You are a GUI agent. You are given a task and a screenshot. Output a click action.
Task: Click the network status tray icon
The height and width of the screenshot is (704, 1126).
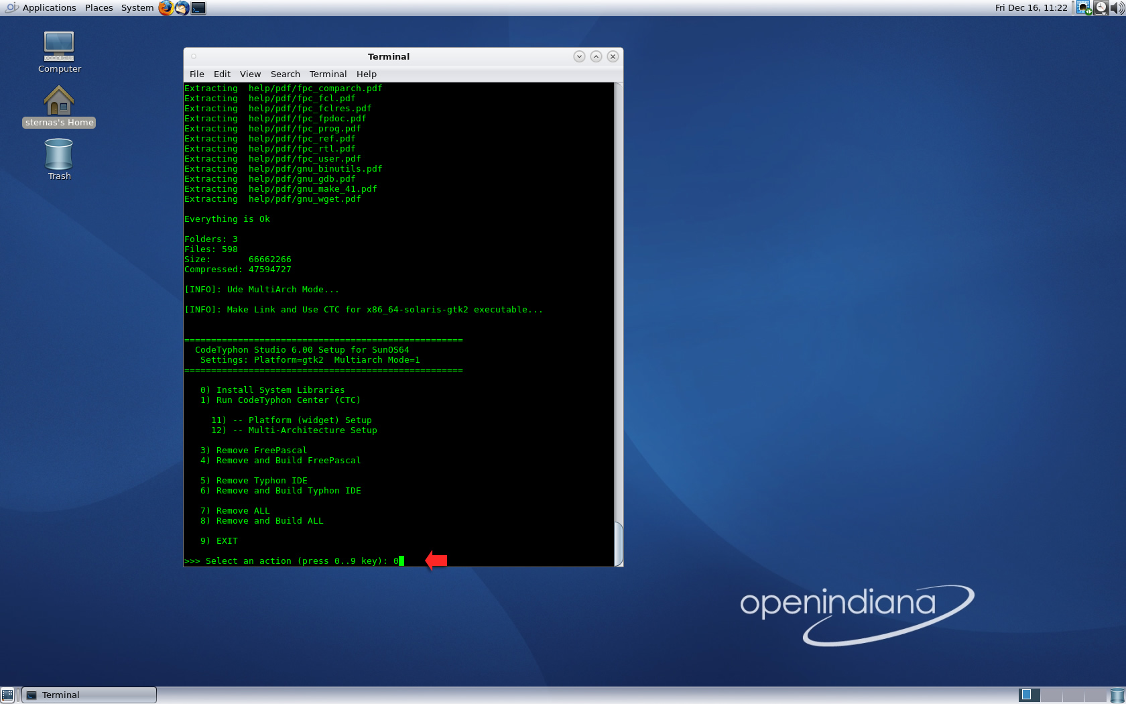[1084, 8]
